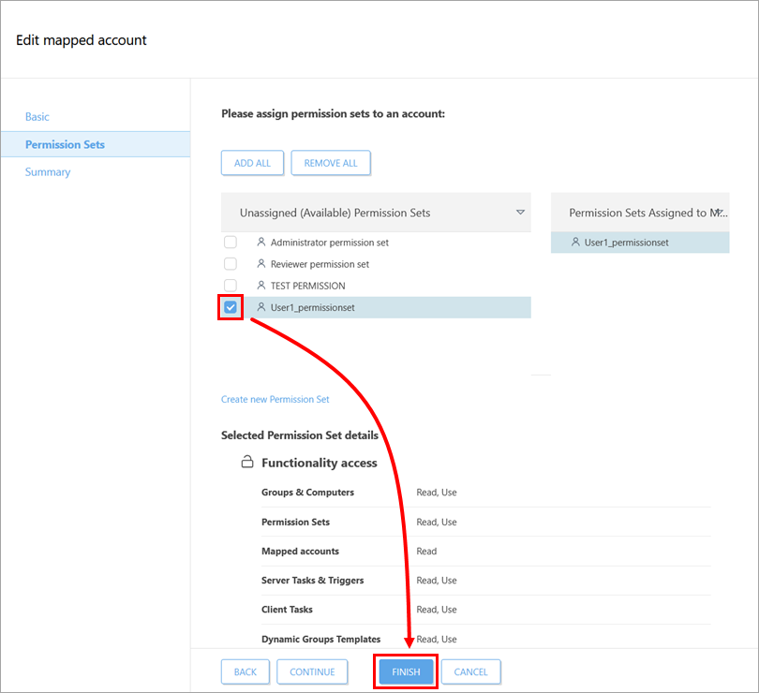
Task: Enable the Reviewer permission set checkbox
Action: [x=231, y=264]
